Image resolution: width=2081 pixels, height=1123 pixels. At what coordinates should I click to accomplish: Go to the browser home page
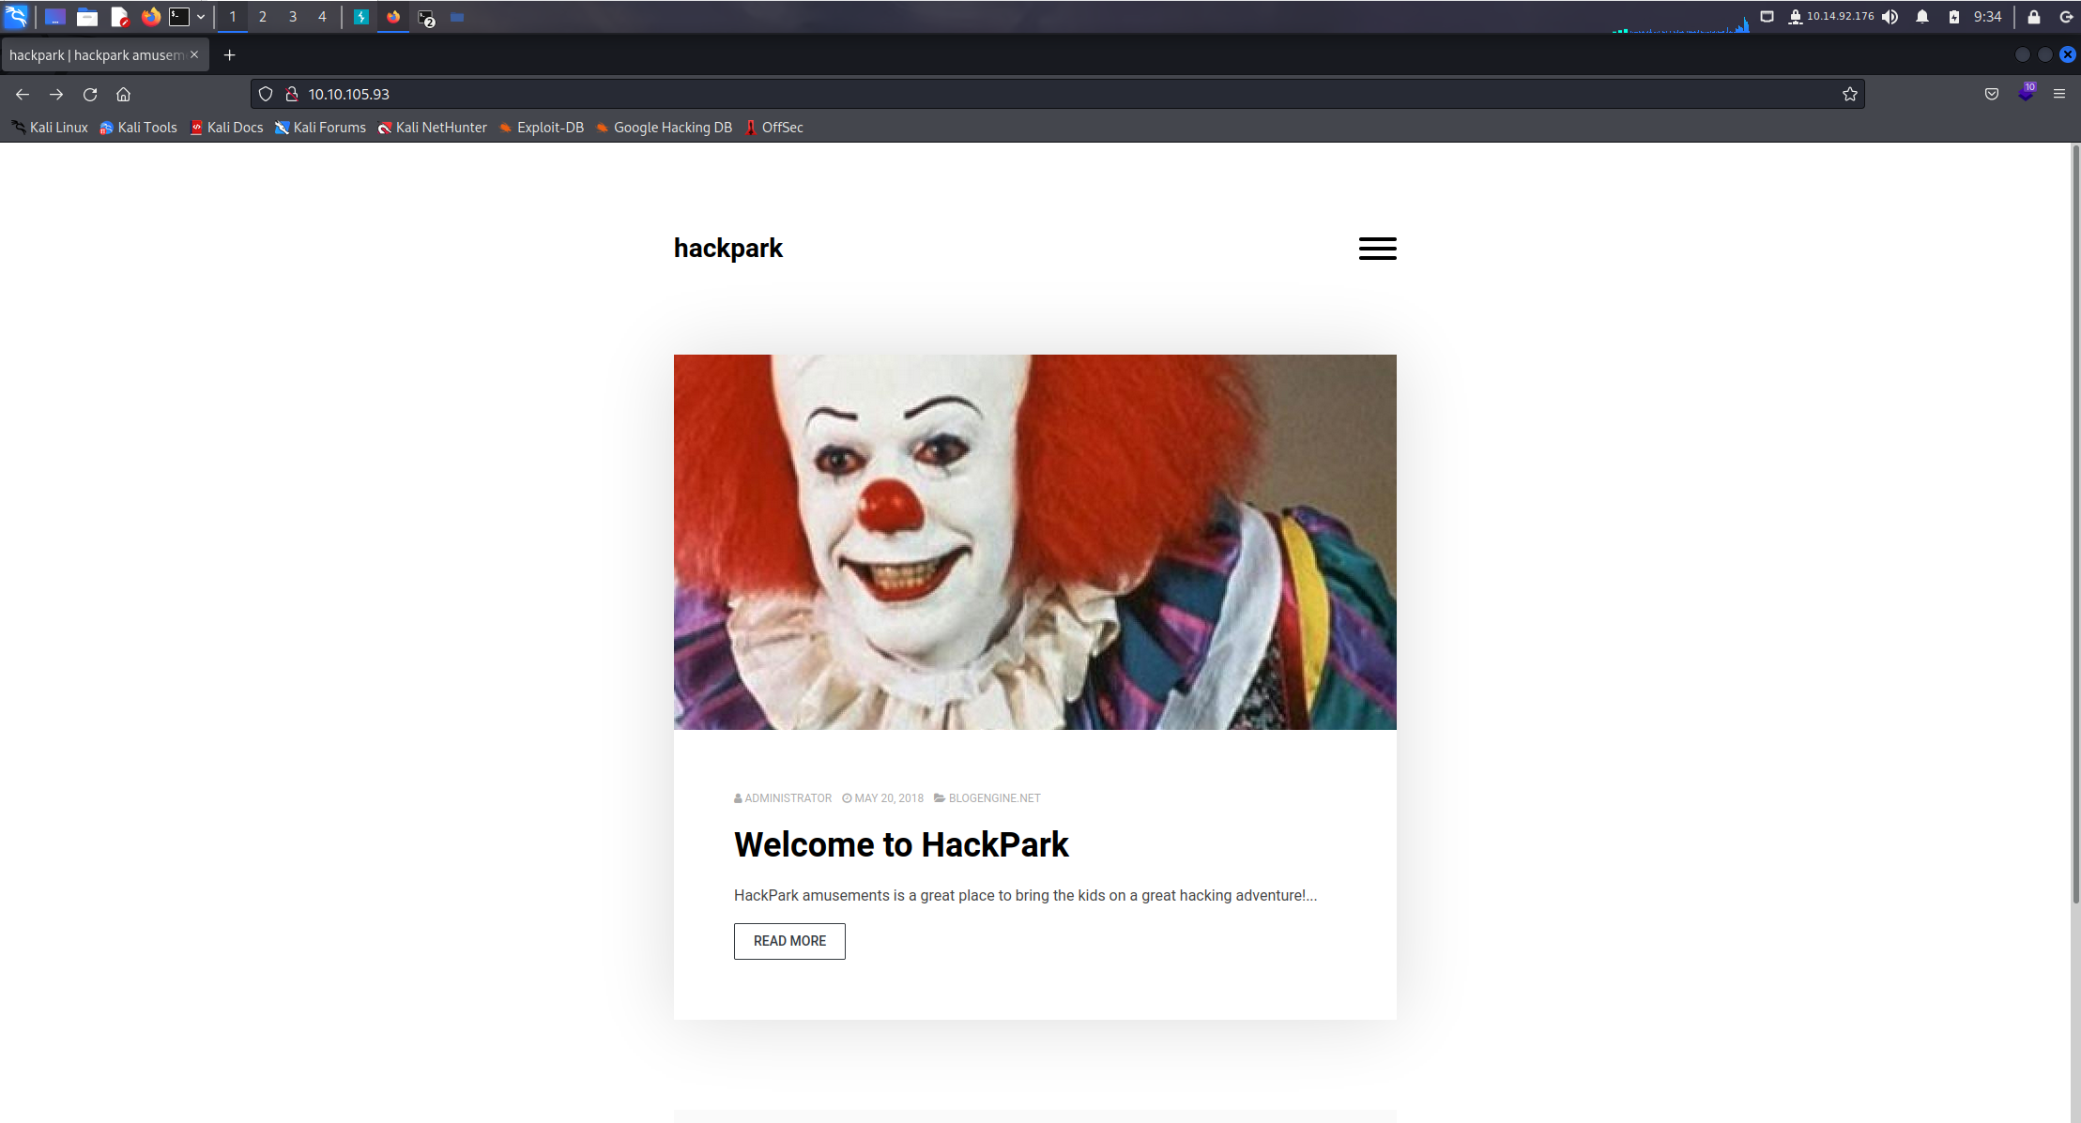click(x=123, y=94)
